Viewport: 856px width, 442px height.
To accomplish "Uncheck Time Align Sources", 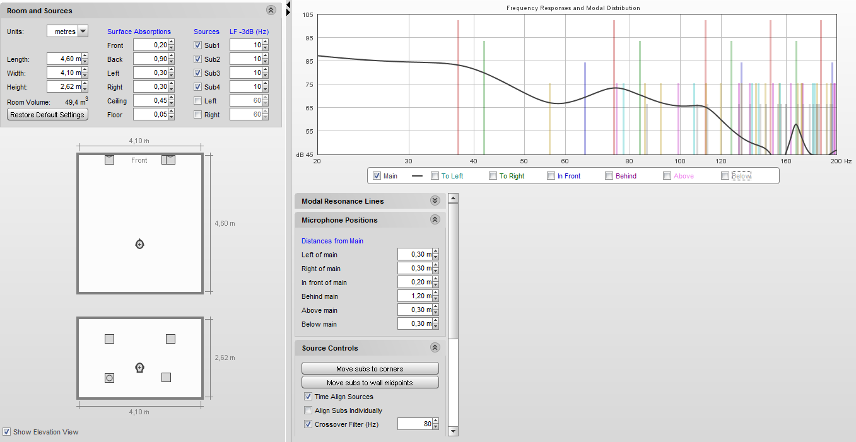I will (x=308, y=397).
